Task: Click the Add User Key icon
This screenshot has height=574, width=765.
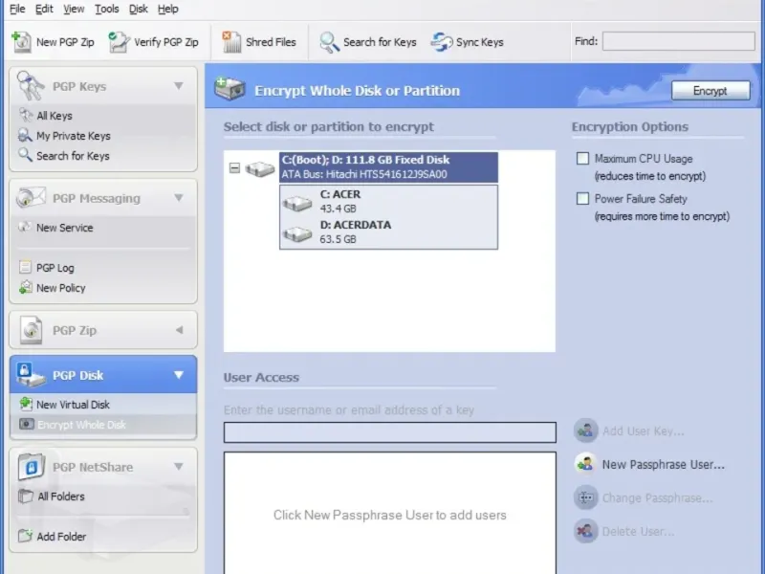Action: [x=585, y=430]
